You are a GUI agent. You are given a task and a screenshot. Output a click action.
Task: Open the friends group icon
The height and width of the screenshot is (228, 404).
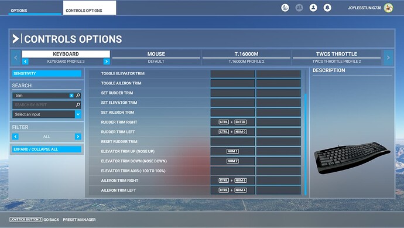click(299, 8)
